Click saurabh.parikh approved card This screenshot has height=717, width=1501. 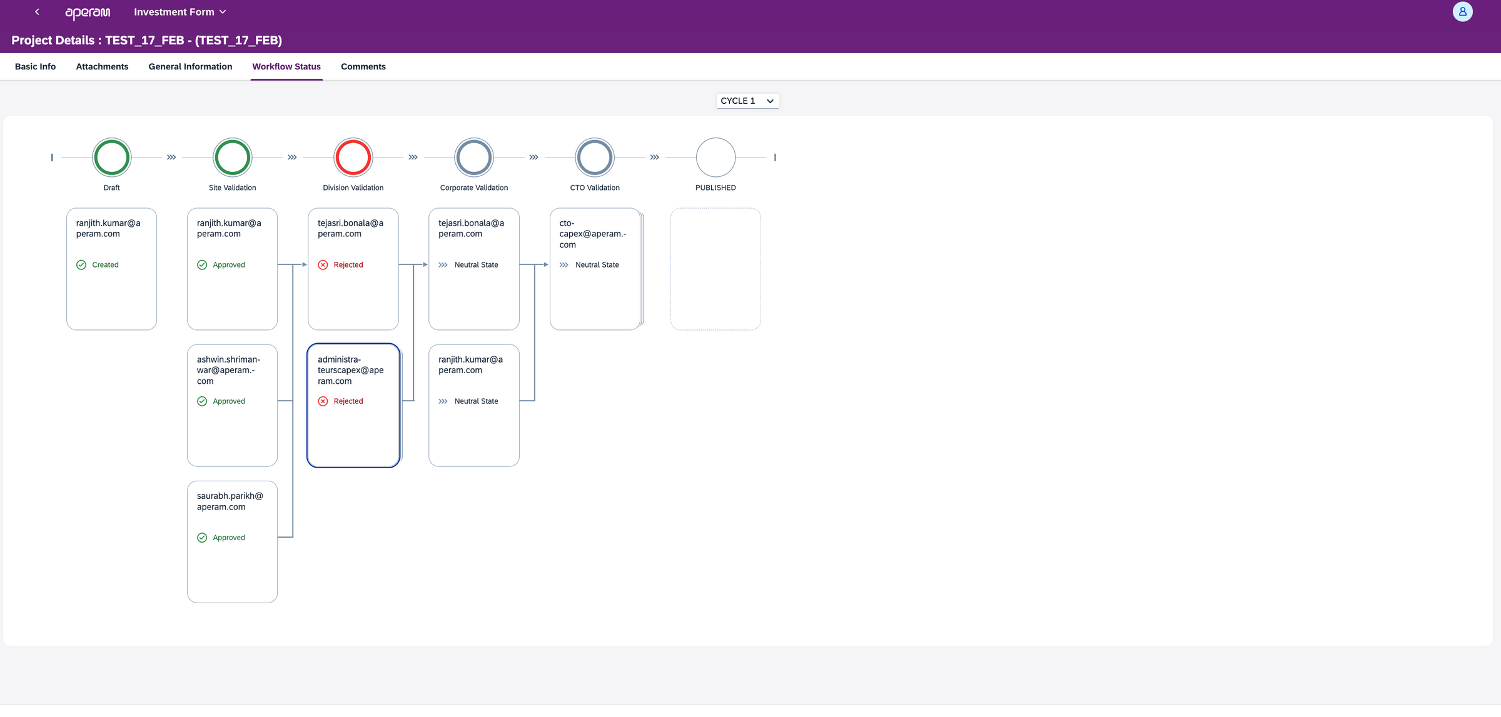coord(232,542)
